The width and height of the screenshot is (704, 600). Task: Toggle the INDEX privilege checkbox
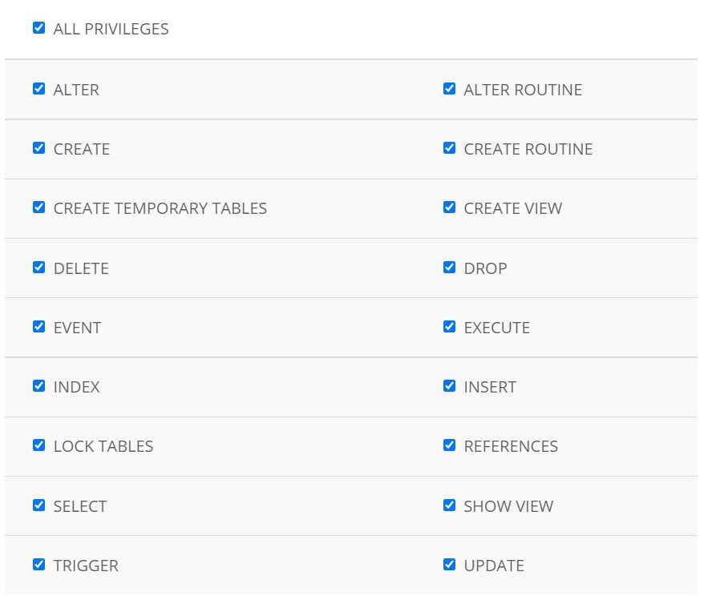pos(38,386)
